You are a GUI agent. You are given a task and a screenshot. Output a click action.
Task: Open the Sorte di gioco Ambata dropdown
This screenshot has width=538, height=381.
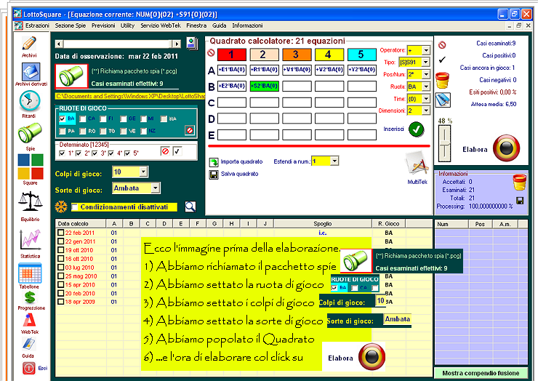pyautogui.click(x=156, y=188)
